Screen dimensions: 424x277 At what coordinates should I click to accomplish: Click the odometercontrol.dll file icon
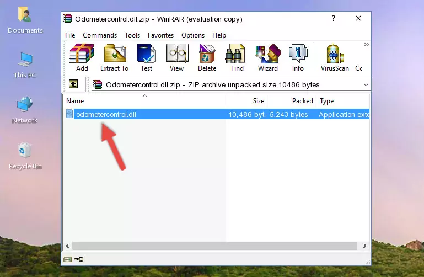(69, 114)
